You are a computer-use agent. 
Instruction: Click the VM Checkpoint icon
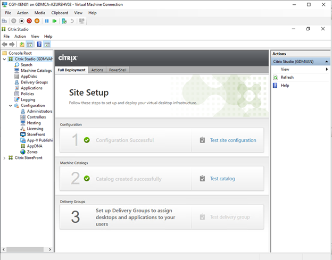point(64,21)
